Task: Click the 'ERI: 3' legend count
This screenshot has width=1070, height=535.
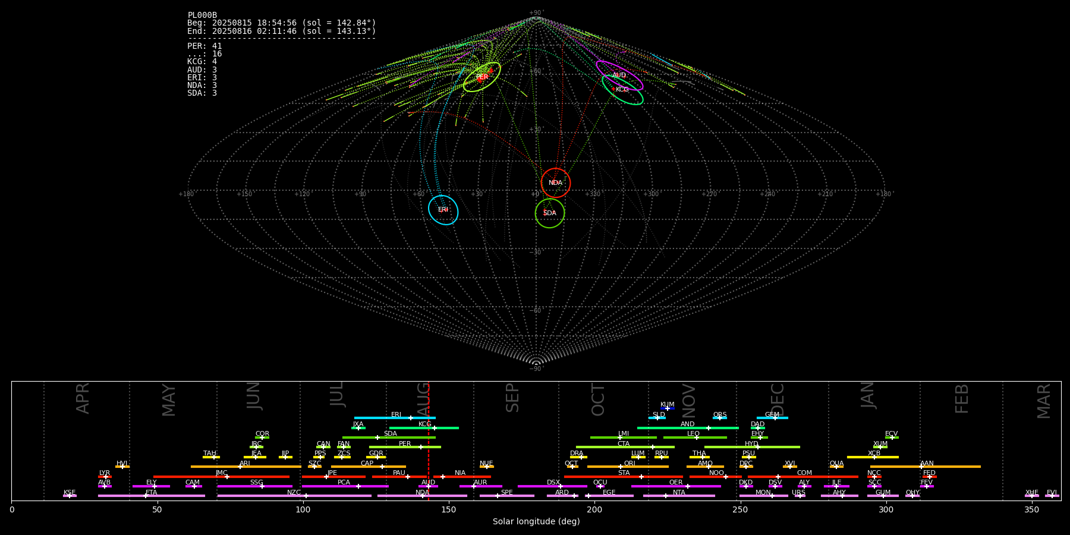Action: [x=202, y=77]
